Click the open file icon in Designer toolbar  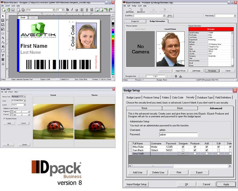coord(9,10)
